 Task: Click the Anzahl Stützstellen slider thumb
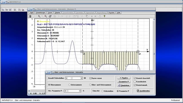[x=72, y=78]
